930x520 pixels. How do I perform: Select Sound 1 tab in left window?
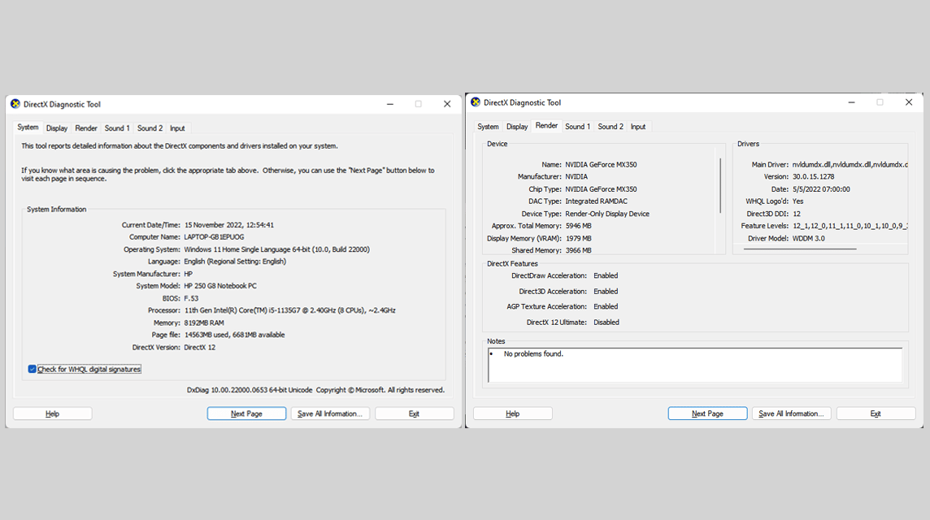click(117, 128)
